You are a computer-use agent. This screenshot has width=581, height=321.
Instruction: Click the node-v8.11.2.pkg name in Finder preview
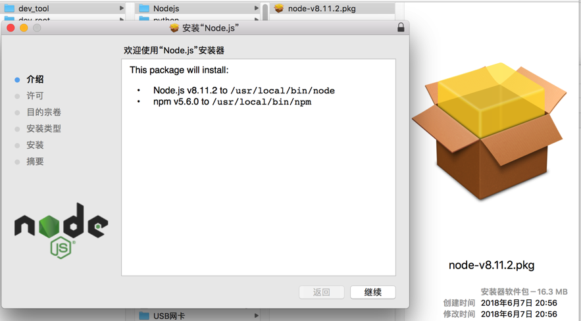[x=492, y=265]
